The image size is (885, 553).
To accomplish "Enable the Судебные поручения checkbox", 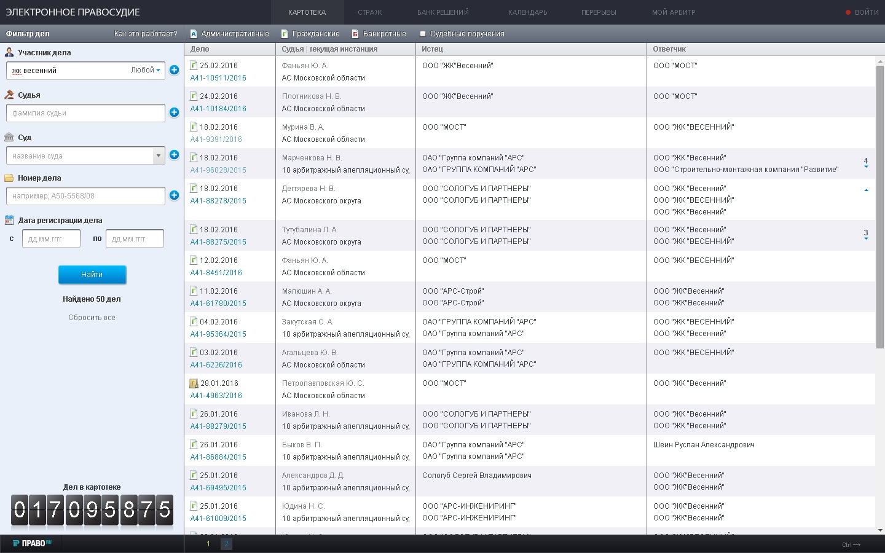I will 423,34.
